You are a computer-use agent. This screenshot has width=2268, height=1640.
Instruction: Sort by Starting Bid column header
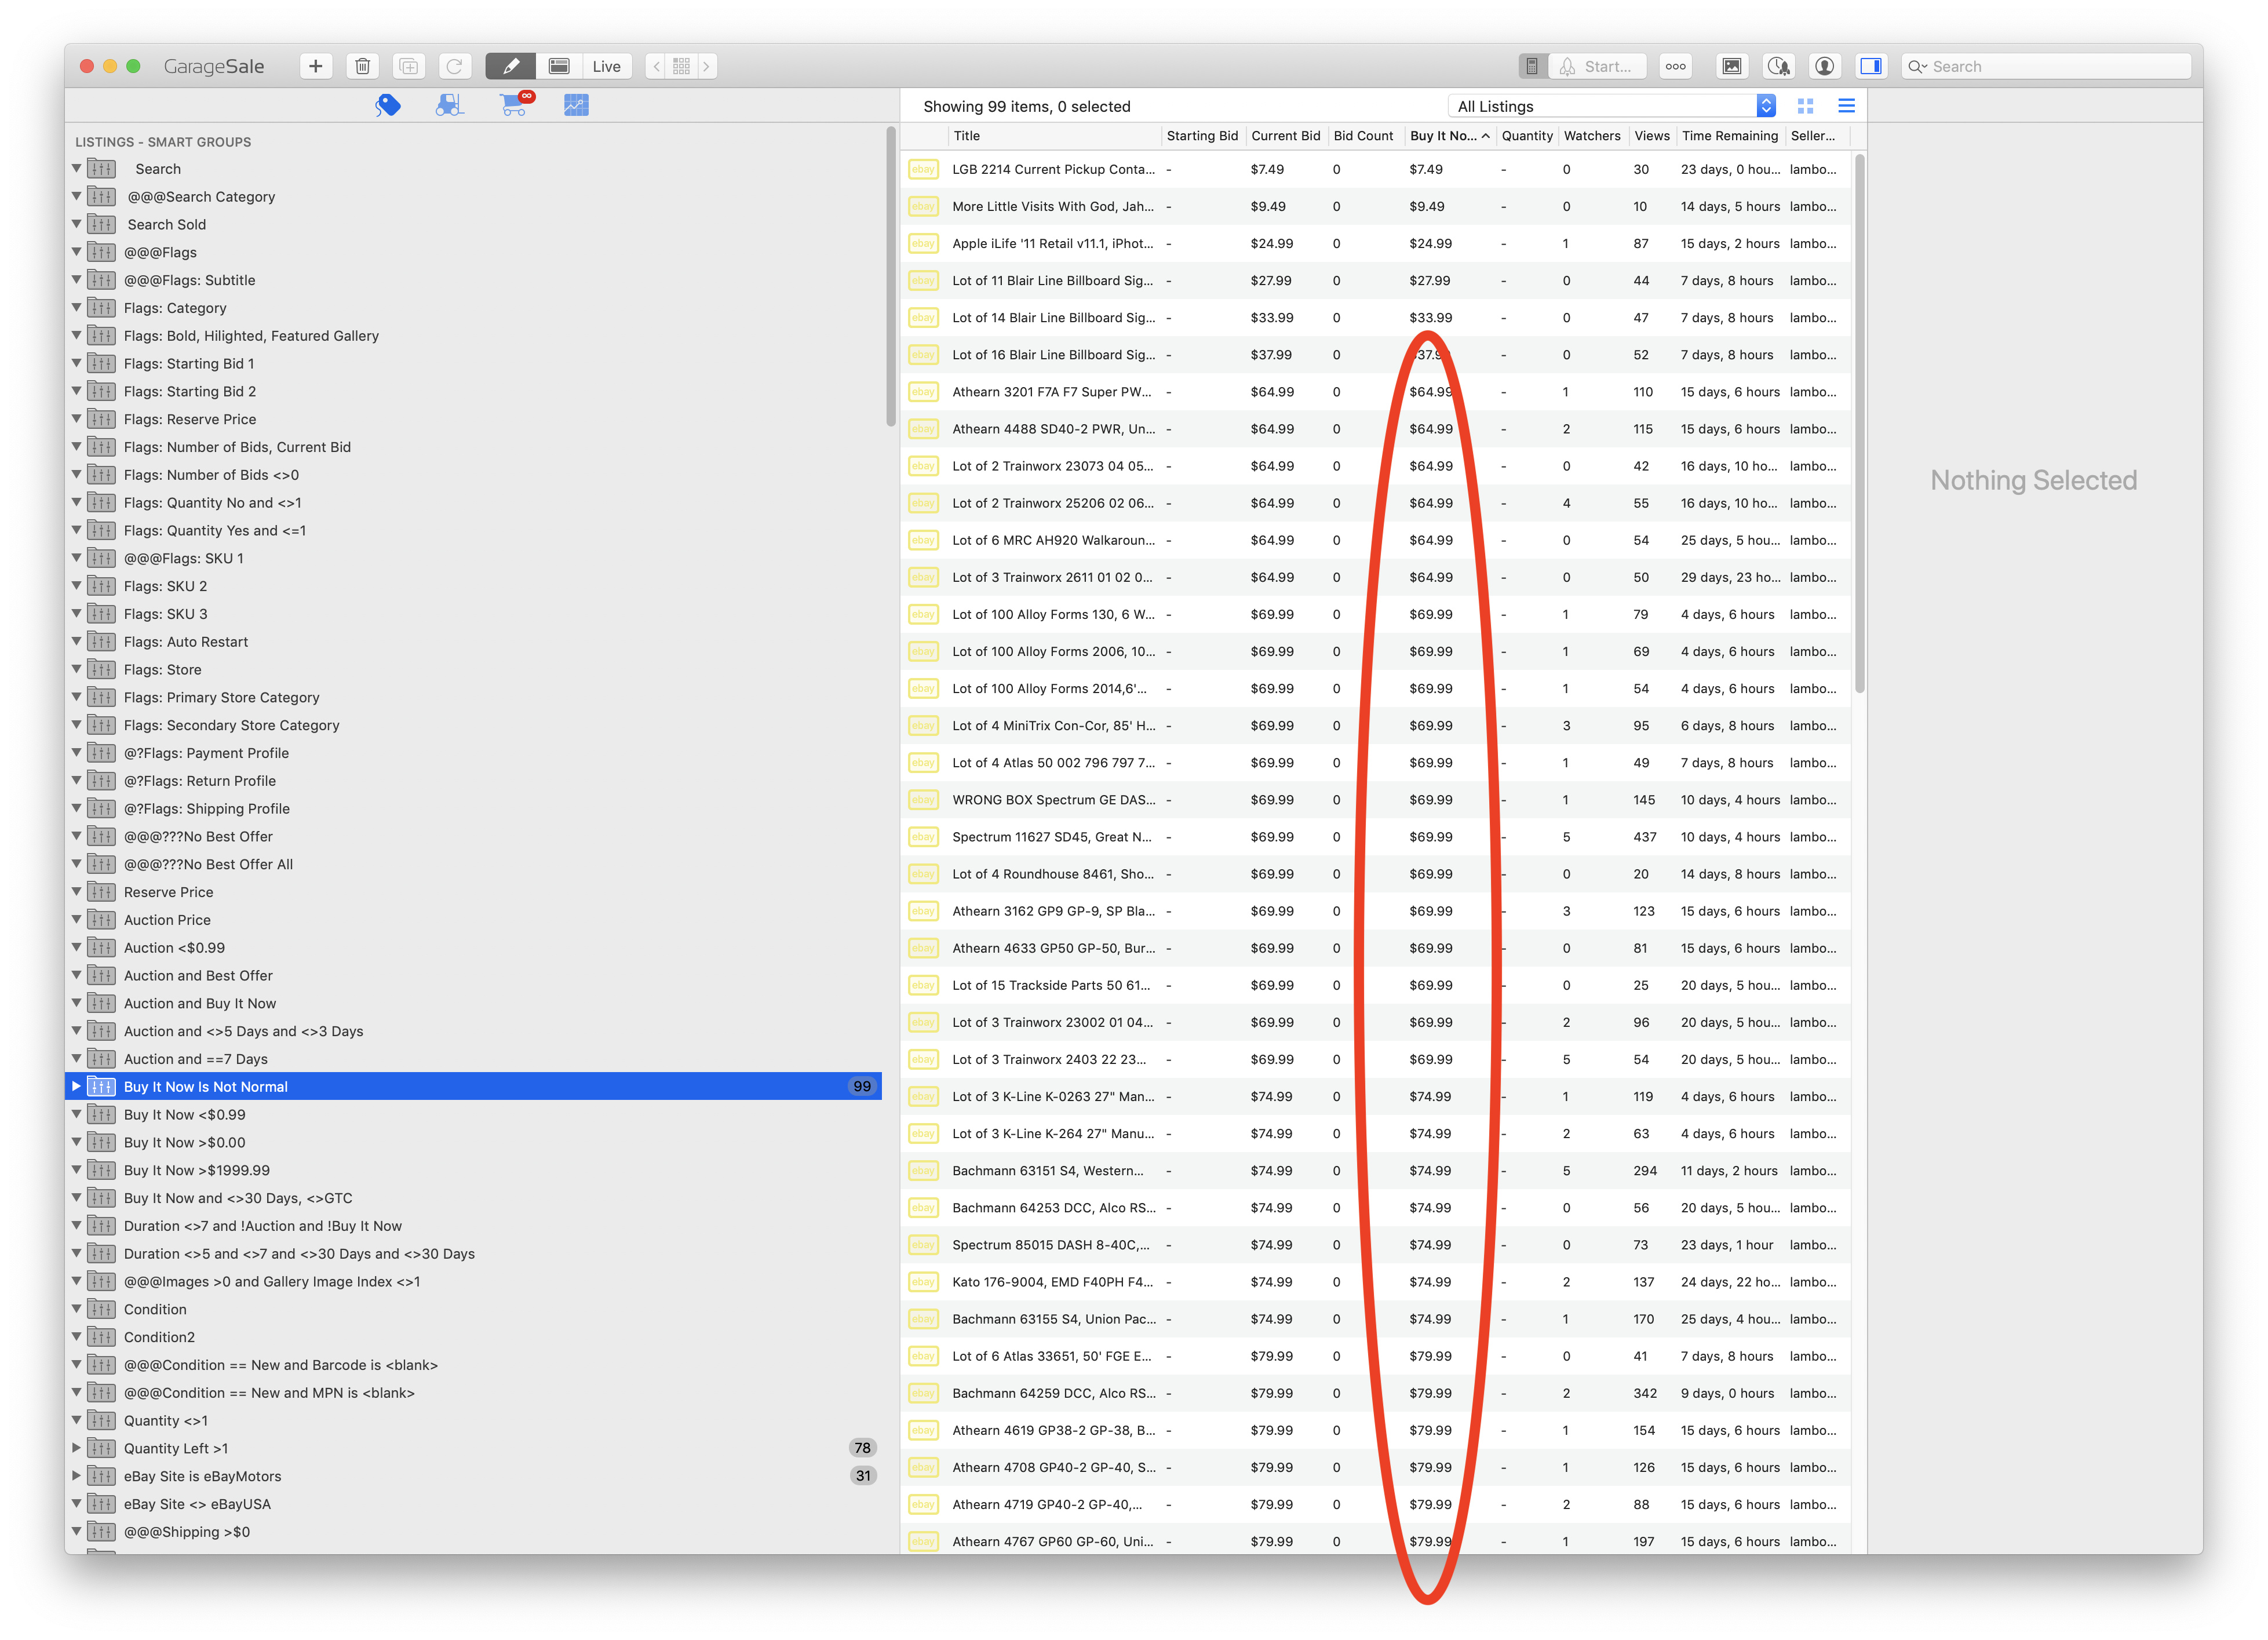coord(1202,136)
